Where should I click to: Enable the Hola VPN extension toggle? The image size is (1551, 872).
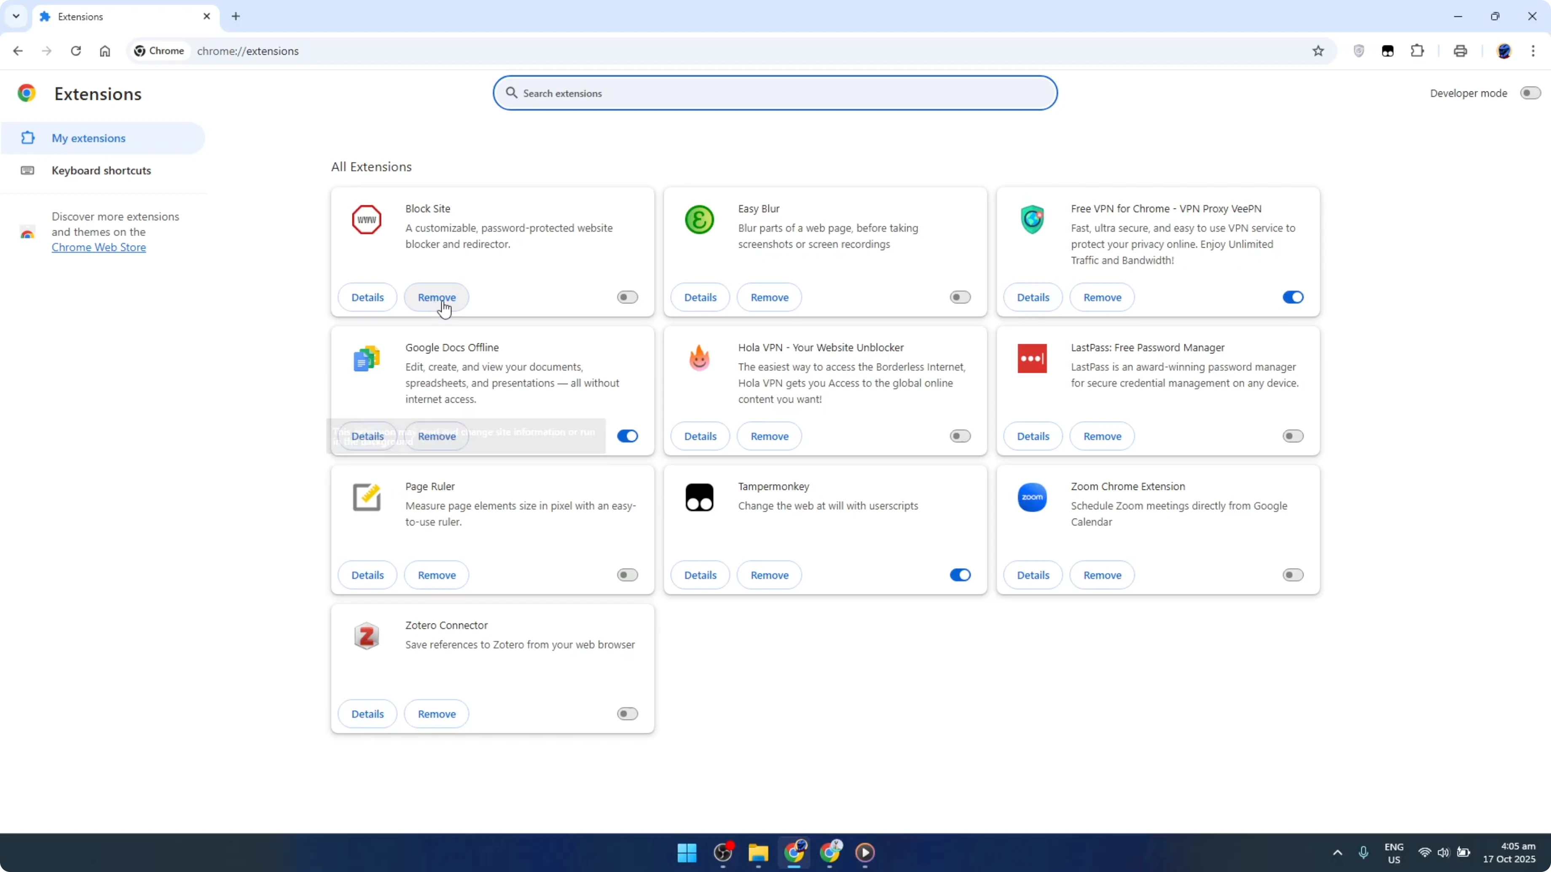[960, 436]
